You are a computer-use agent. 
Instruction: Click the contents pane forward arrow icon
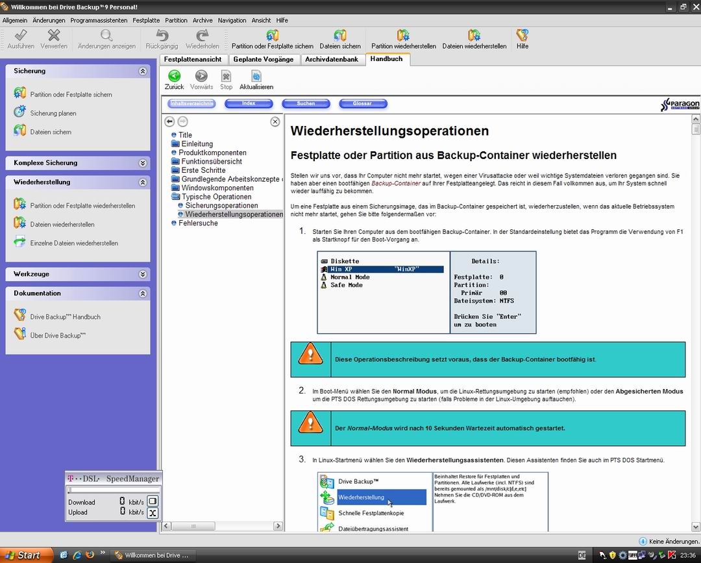click(x=183, y=121)
